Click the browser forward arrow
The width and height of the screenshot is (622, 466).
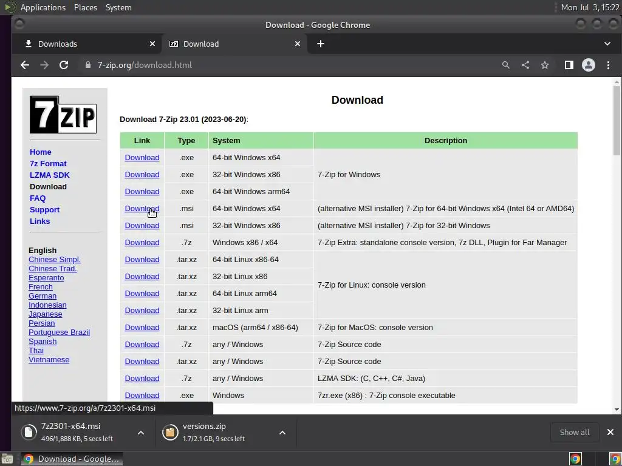pos(44,65)
